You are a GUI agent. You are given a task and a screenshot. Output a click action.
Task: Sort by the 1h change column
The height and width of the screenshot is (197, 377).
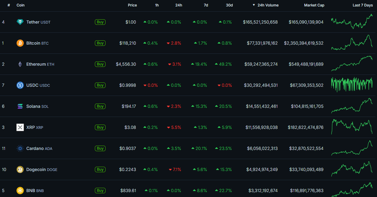click(157, 5)
